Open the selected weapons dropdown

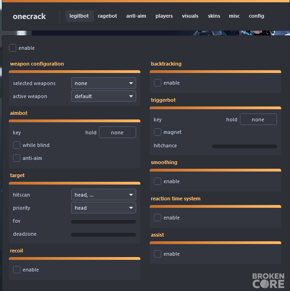pos(104,83)
